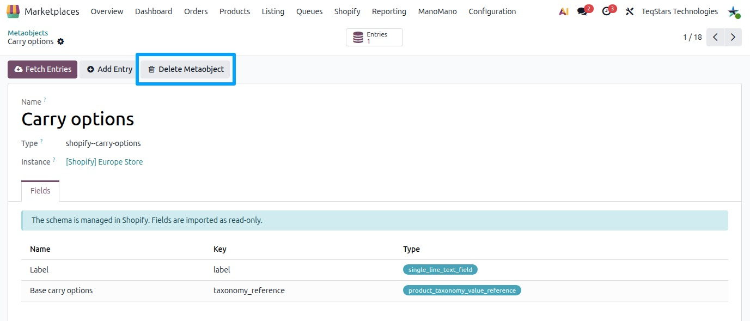
Task: Open the Listing menu
Action: (x=273, y=11)
